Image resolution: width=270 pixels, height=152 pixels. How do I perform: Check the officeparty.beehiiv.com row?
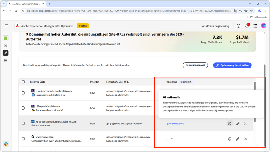click(x=23, y=108)
